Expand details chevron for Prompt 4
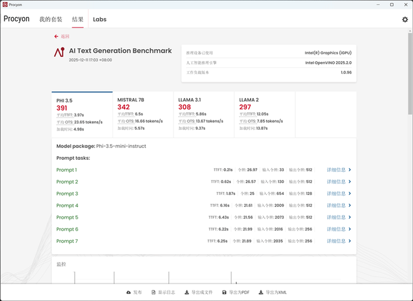413x301 pixels. tap(350, 205)
